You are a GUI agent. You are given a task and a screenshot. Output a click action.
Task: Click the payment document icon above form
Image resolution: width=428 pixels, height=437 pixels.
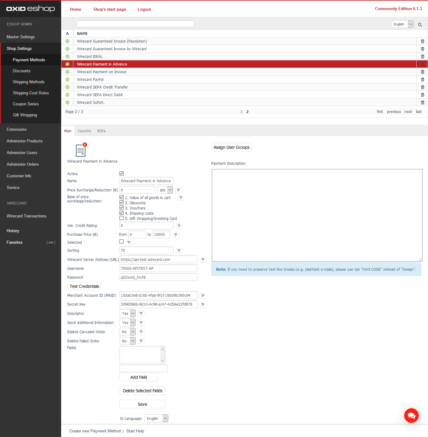point(81,150)
